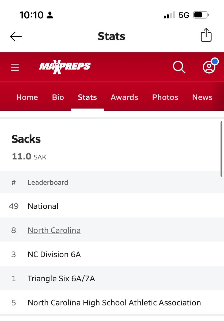Open the North Carolina leaderboard link
The image size is (224, 321).
(x=54, y=230)
